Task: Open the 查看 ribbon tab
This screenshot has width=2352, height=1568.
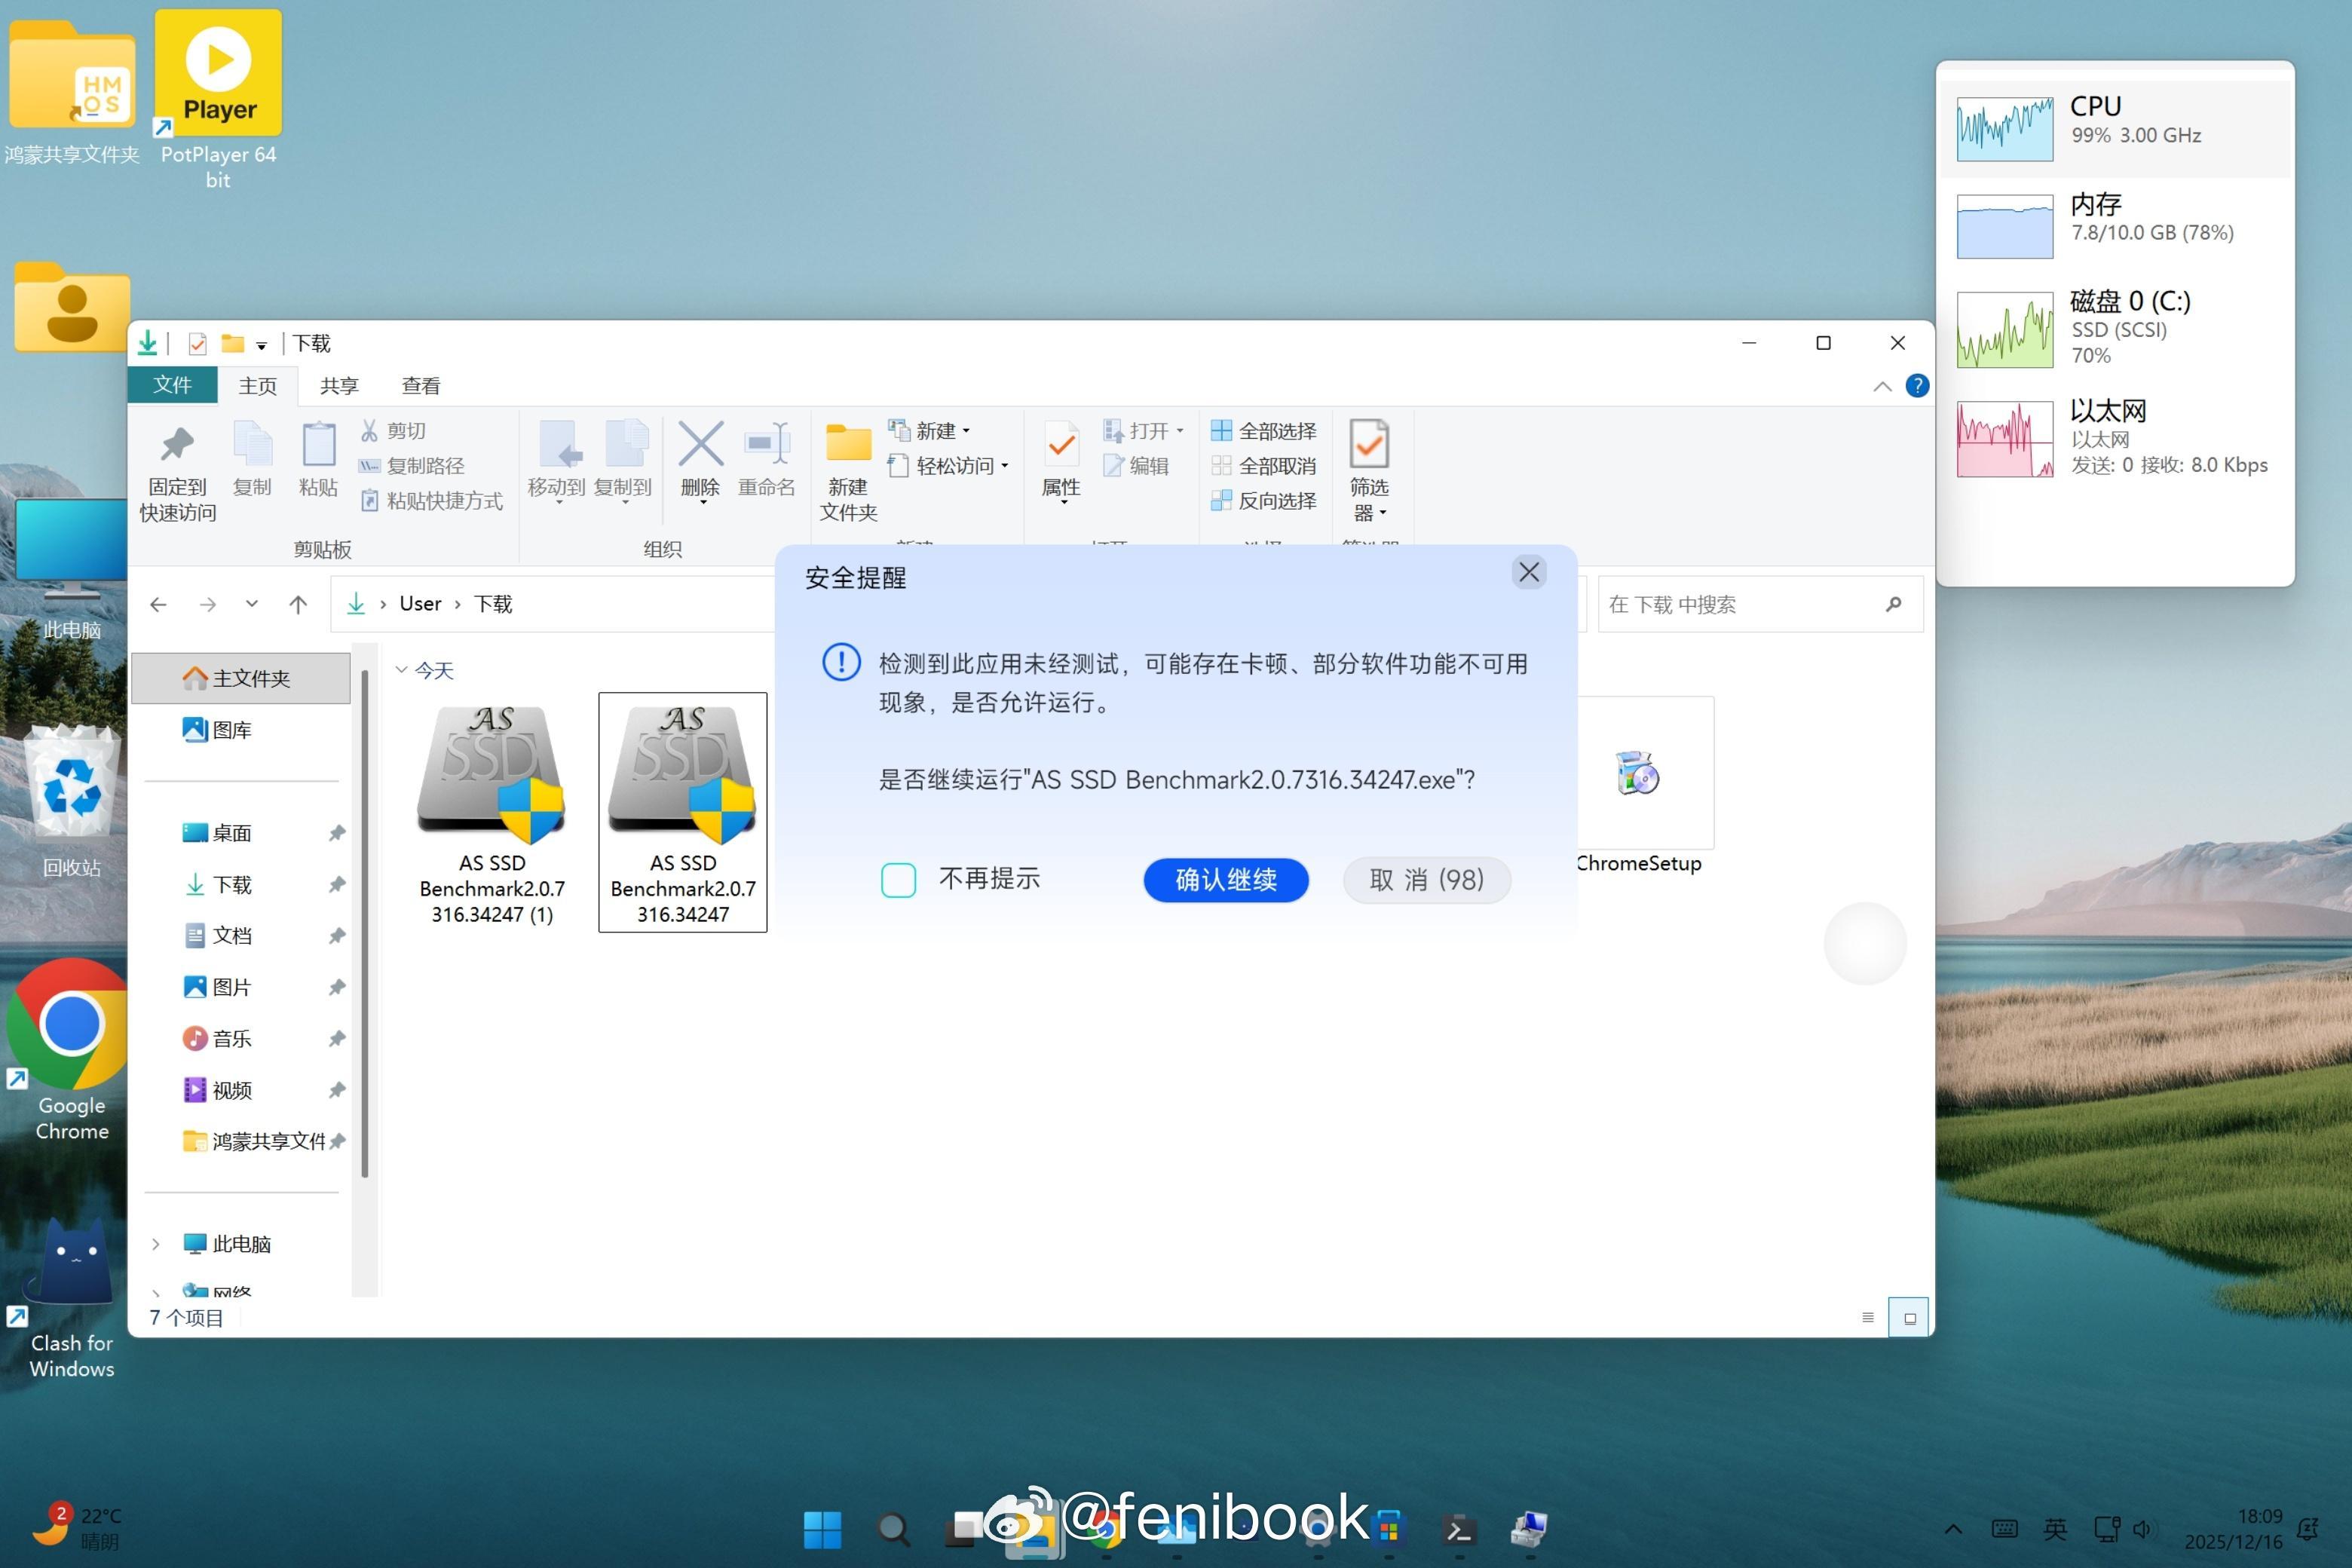Action: [x=421, y=386]
